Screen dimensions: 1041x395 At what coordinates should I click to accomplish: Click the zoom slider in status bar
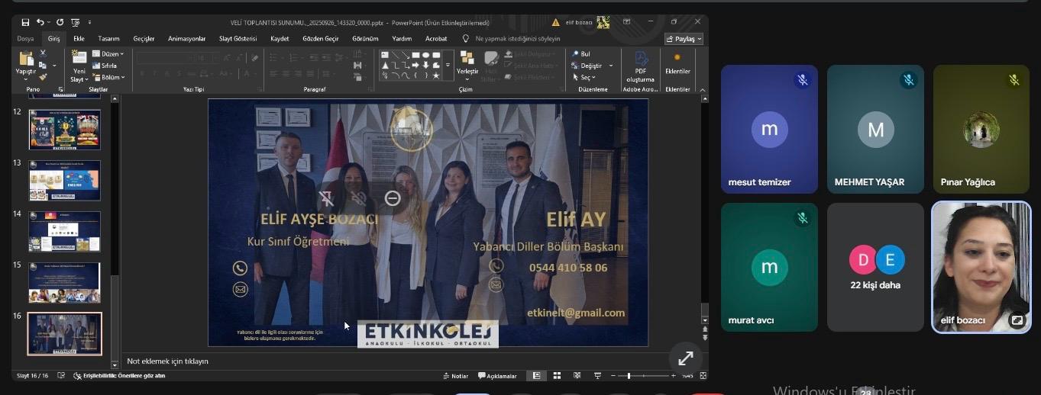(x=629, y=376)
